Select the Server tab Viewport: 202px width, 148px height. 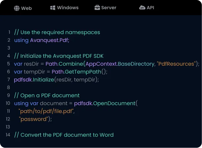pyautogui.click(x=105, y=8)
